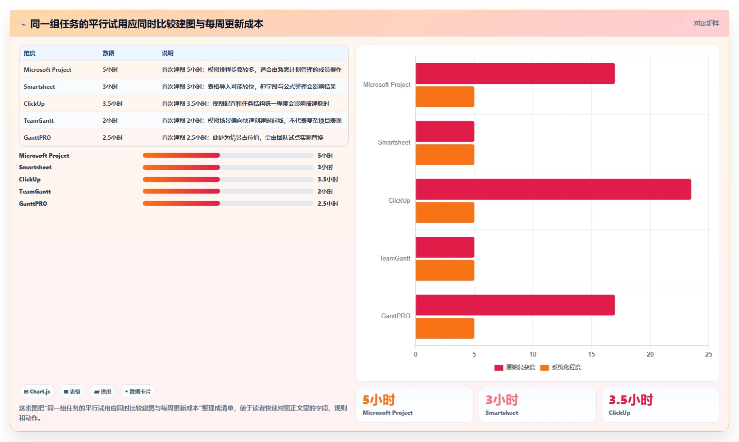Click description starting 首次建图 3小时
739x442 pixels.
tap(249, 87)
